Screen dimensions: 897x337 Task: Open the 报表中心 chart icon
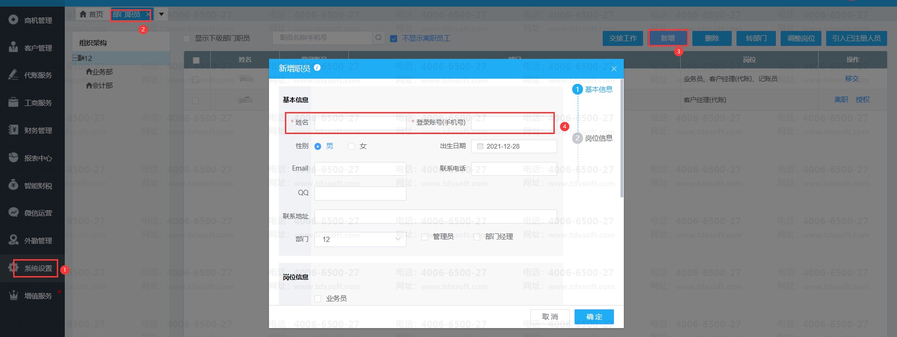pyautogui.click(x=13, y=157)
